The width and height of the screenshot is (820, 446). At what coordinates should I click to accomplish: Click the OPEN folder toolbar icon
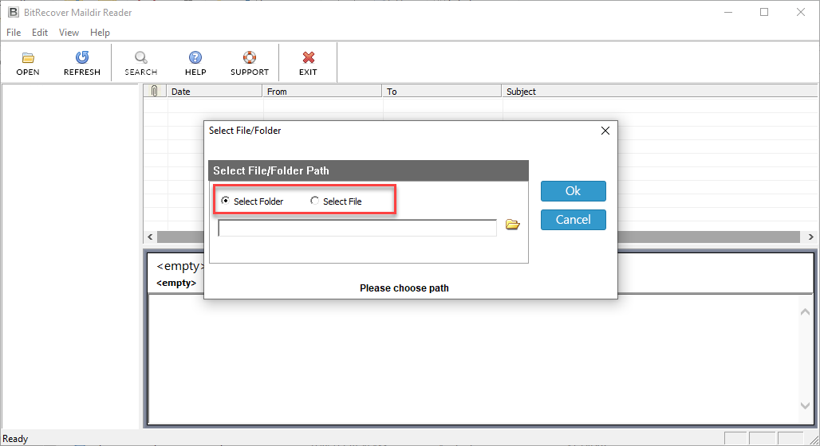pos(28,57)
